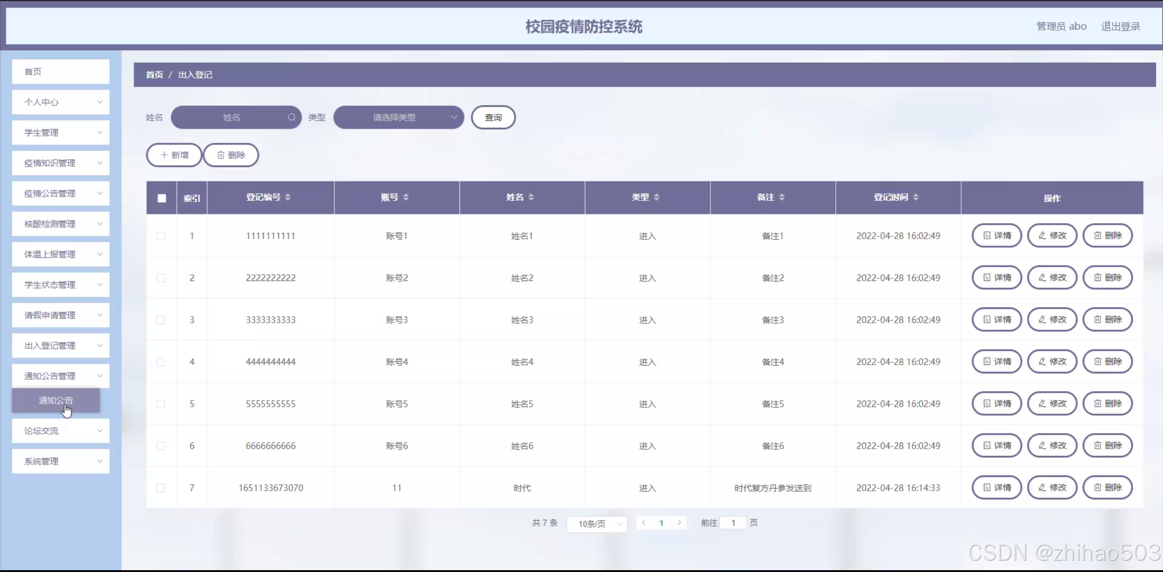Click the 新增 add button
The image size is (1163, 572).
[174, 155]
